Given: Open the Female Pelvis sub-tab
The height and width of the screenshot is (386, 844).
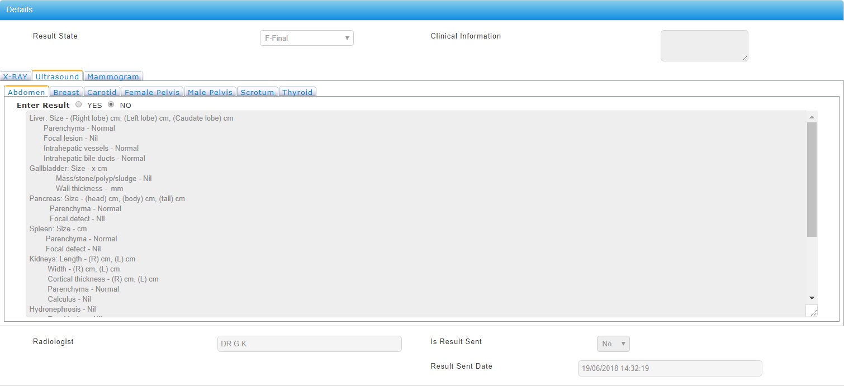Looking at the screenshot, I should point(152,92).
